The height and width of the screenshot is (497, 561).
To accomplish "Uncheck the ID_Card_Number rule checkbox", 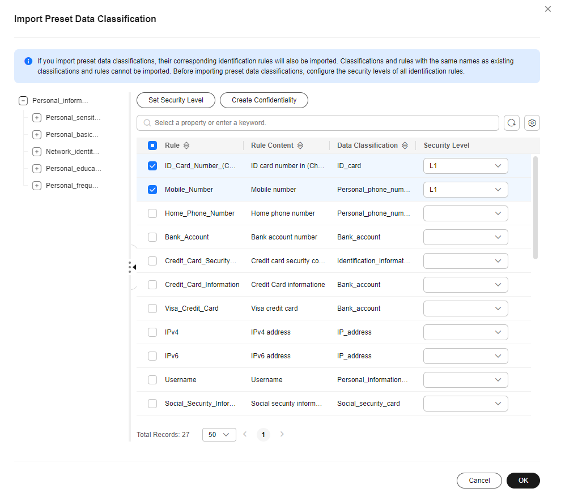I will point(152,166).
